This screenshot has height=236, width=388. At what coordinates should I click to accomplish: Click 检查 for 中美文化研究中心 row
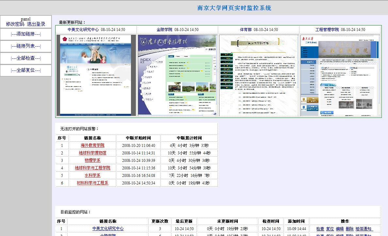(x=320, y=229)
